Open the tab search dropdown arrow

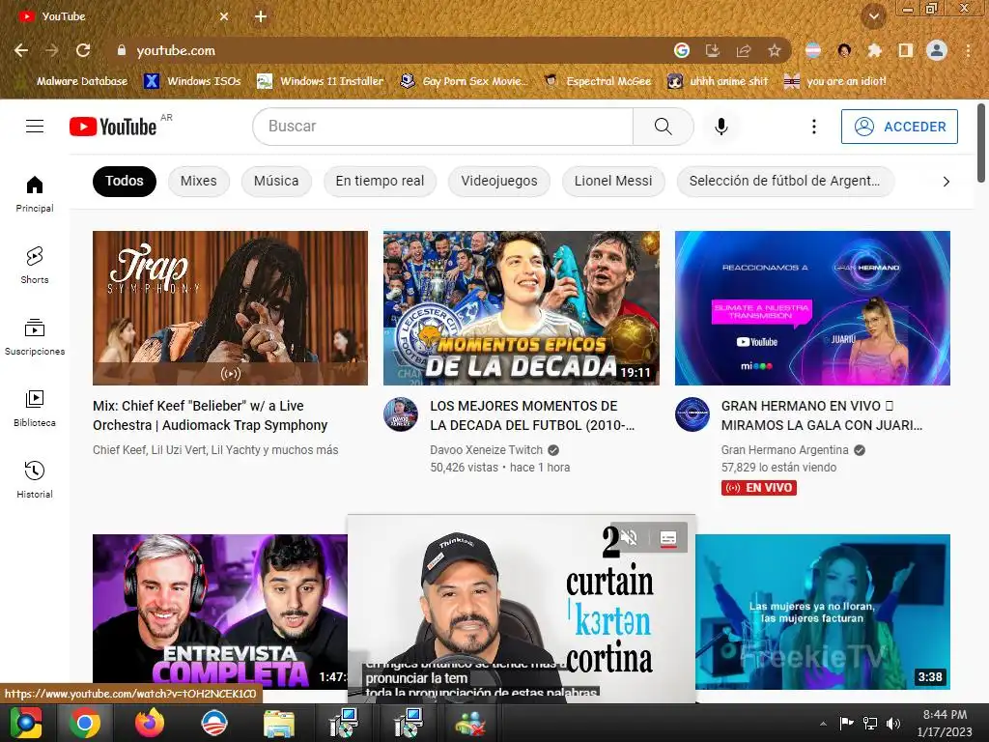(874, 17)
